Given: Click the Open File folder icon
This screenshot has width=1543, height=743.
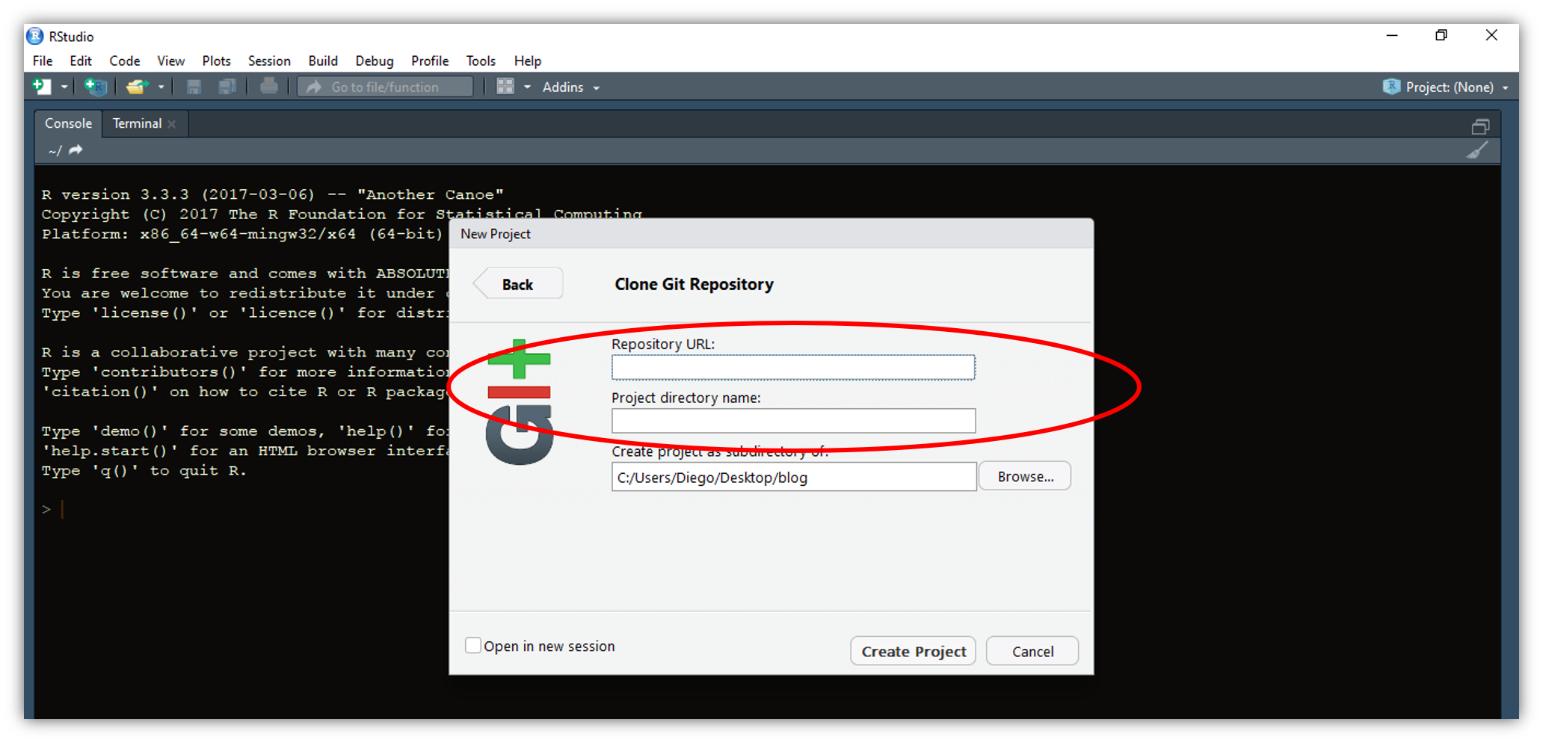Looking at the screenshot, I should [x=136, y=87].
